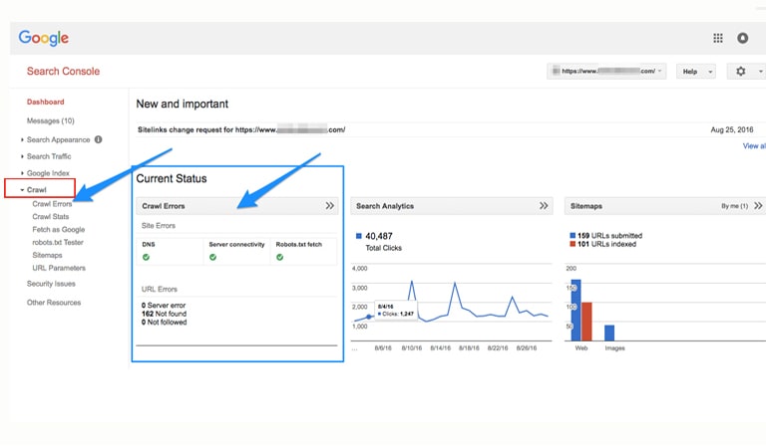Viewport: 766px width, 448px height.
Task: Click the Google logo
Action: click(x=44, y=38)
